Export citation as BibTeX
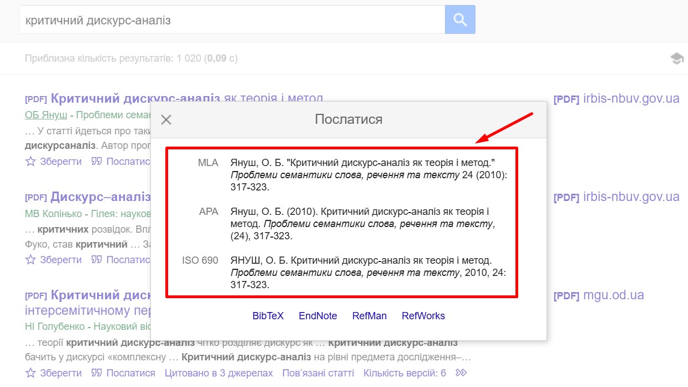 coord(268,316)
